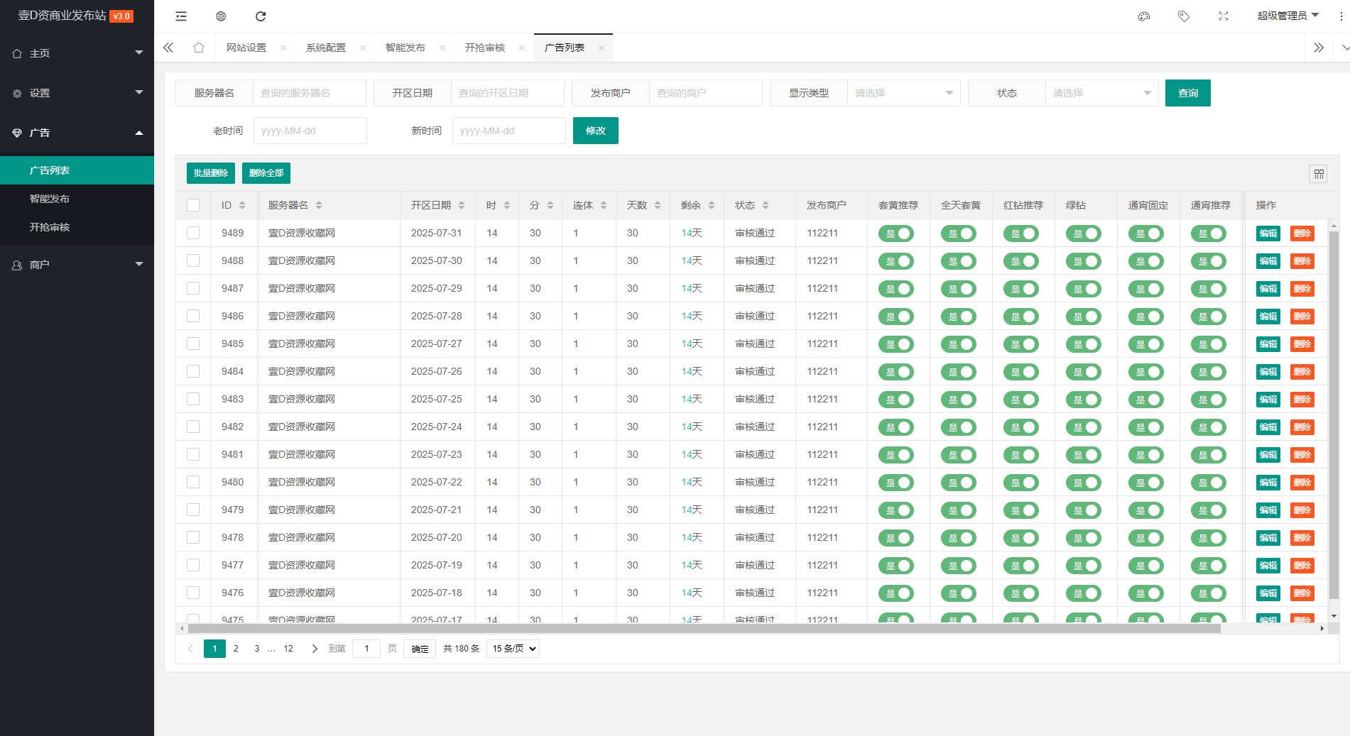Screen dimensions: 1350x736
Task: Switch to the 网站设置 tab
Action: [x=246, y=48]
